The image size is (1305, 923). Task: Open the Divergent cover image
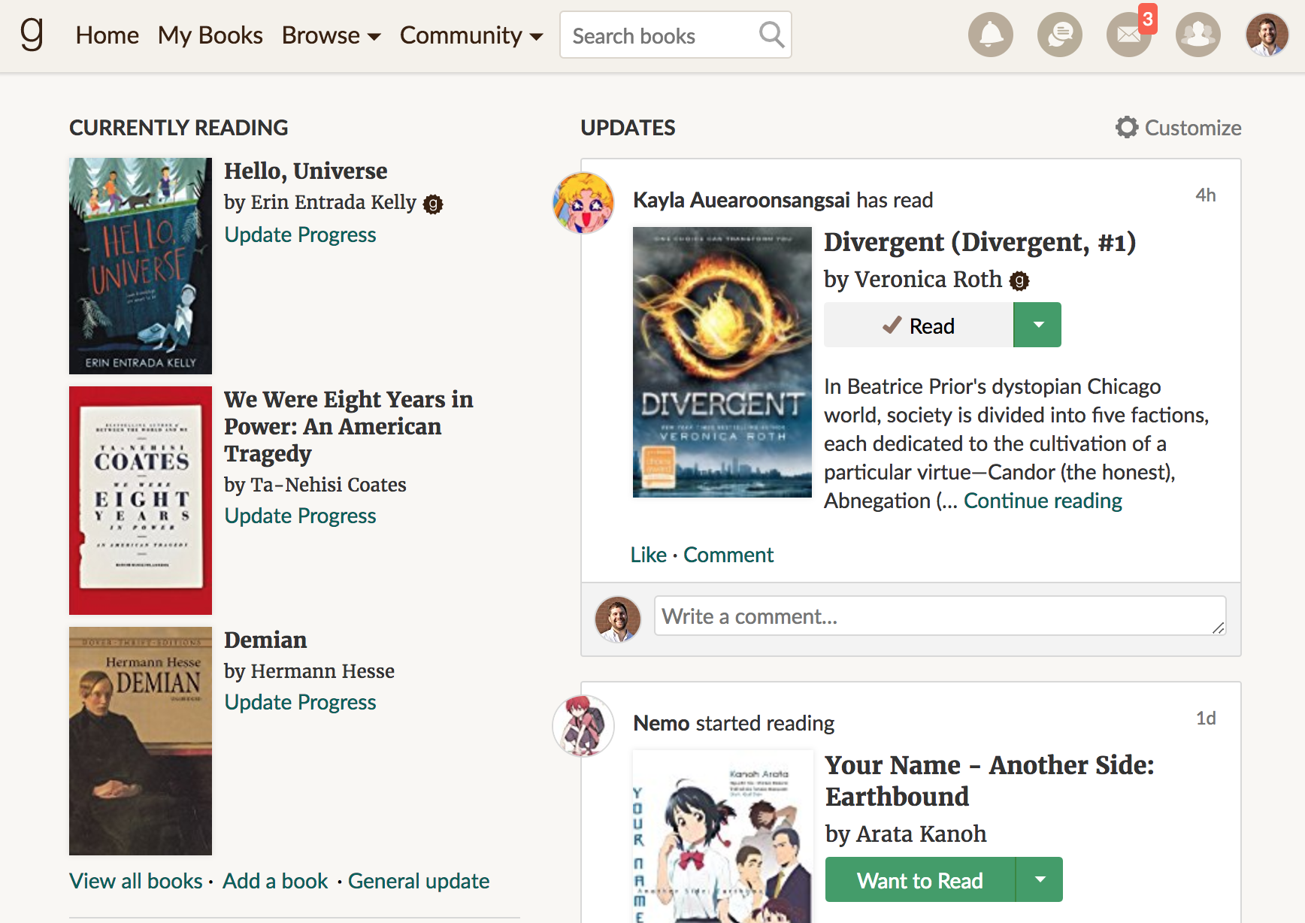pos(722,362)
